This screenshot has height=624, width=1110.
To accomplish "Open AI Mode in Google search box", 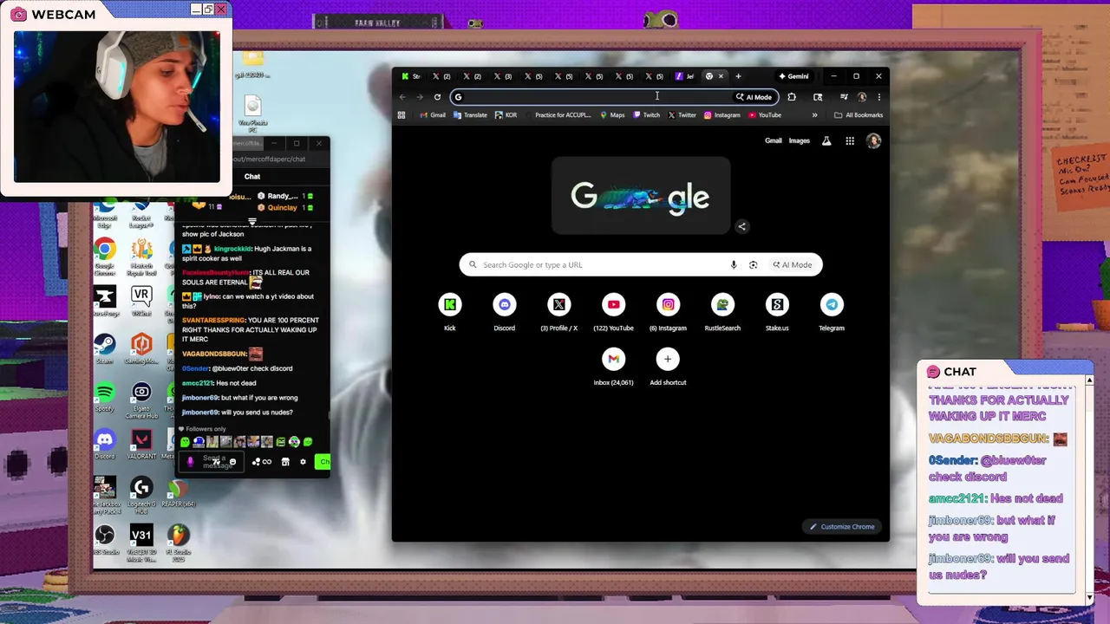I will pyautogui.click(x=793, y=265).
